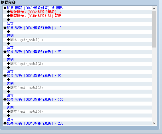Click the 結束 line before the < 99 condition
Viewport: 162px width, 134px height.
77,72
